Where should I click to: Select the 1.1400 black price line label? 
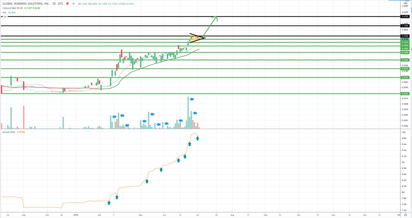(406, 26)
